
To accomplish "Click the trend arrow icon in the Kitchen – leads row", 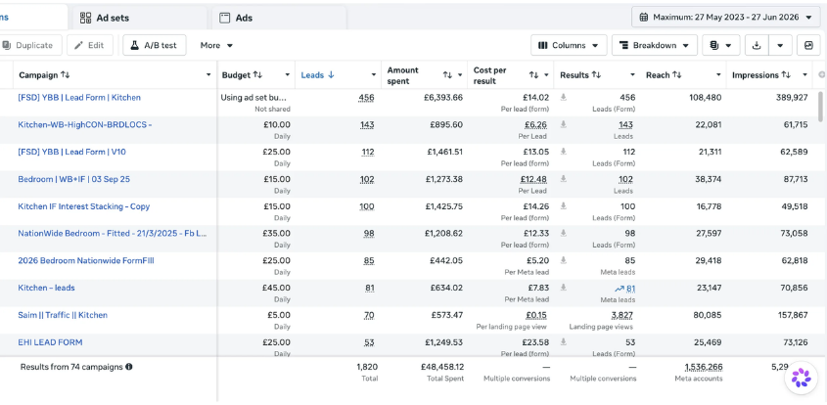I will point(620,289).
